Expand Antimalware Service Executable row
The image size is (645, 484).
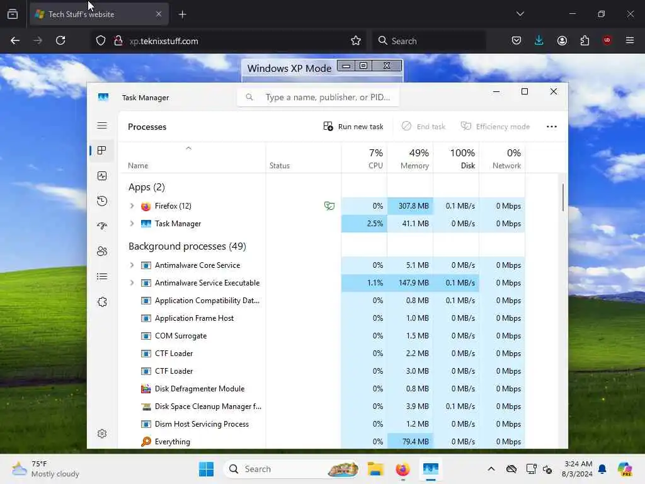click(x=132, y=283)
